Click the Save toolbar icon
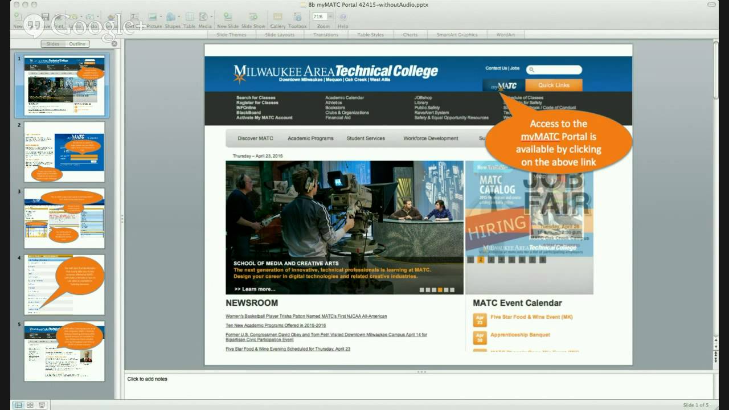The width and height of the screenshot is (729, 410). tap(45, 17)
